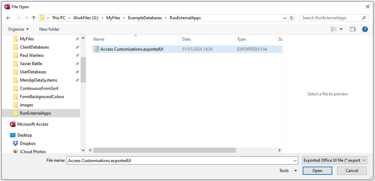
Task: Click file list scroll left arrow
Action: coord(90,150)
